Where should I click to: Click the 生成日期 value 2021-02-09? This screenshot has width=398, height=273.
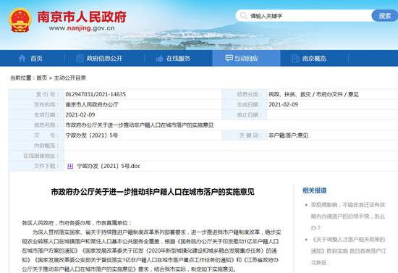tap(283, 104)
